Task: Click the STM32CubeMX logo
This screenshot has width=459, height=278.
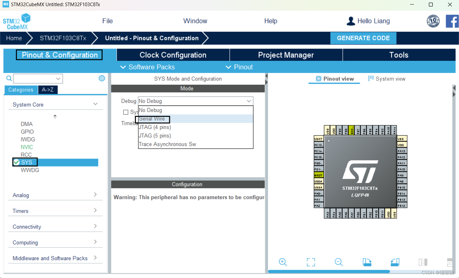Action: (17, 22)
